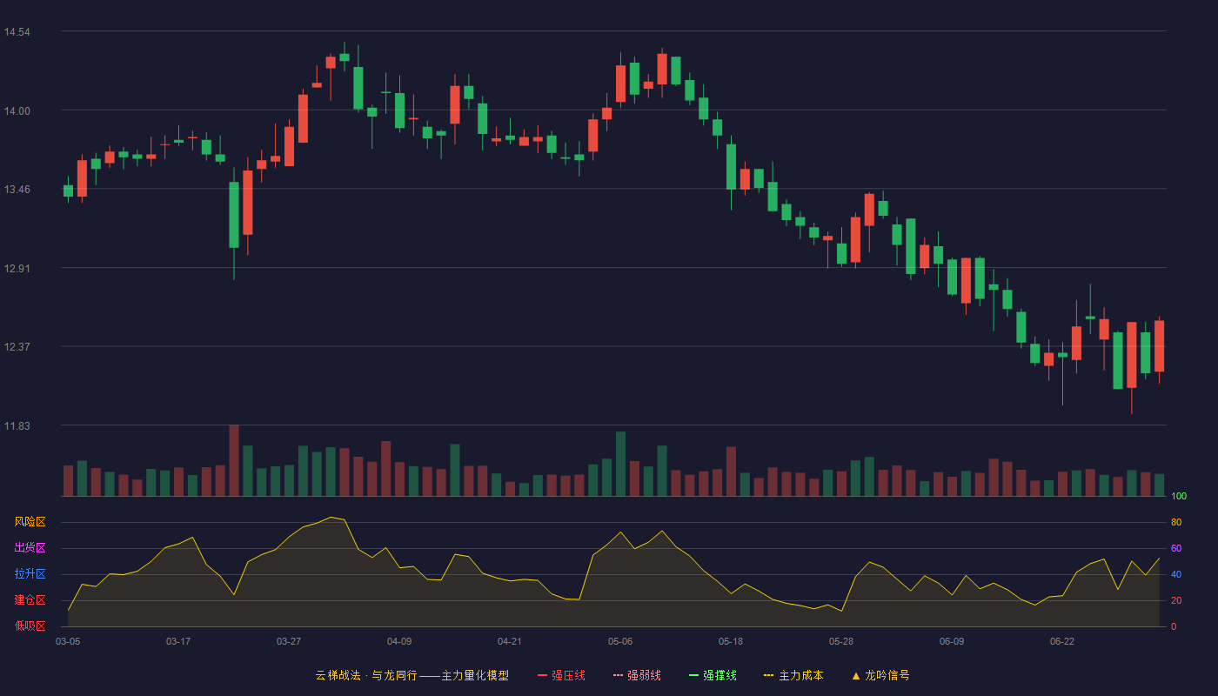Click the 05-18 date axis label
The height and width of the screenshot is (696, 1218).
tap(731, 641)
